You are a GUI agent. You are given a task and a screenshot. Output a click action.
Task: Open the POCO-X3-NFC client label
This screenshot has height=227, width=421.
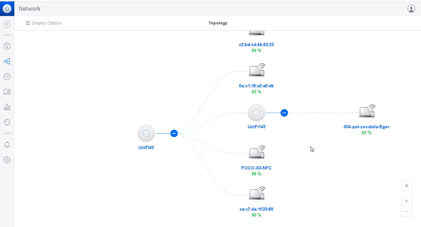[256, 168]
